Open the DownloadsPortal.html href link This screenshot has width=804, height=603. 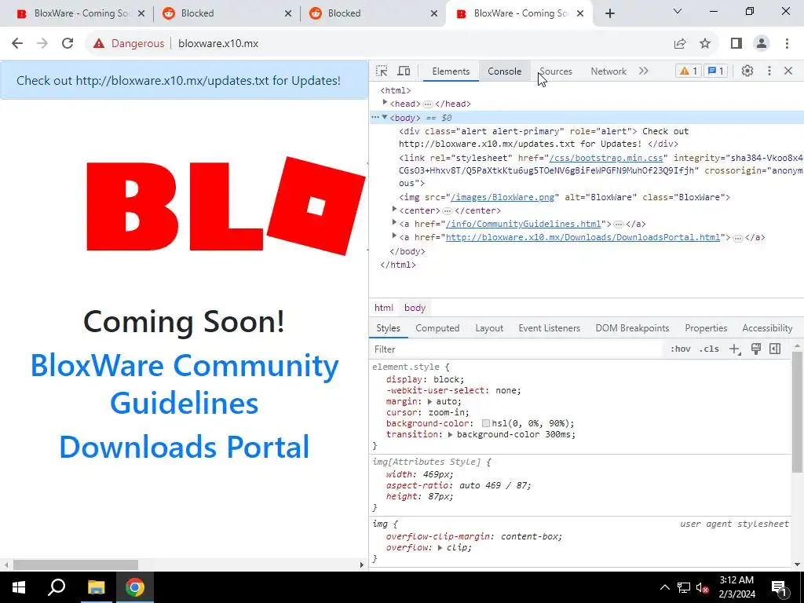point(583,237)
